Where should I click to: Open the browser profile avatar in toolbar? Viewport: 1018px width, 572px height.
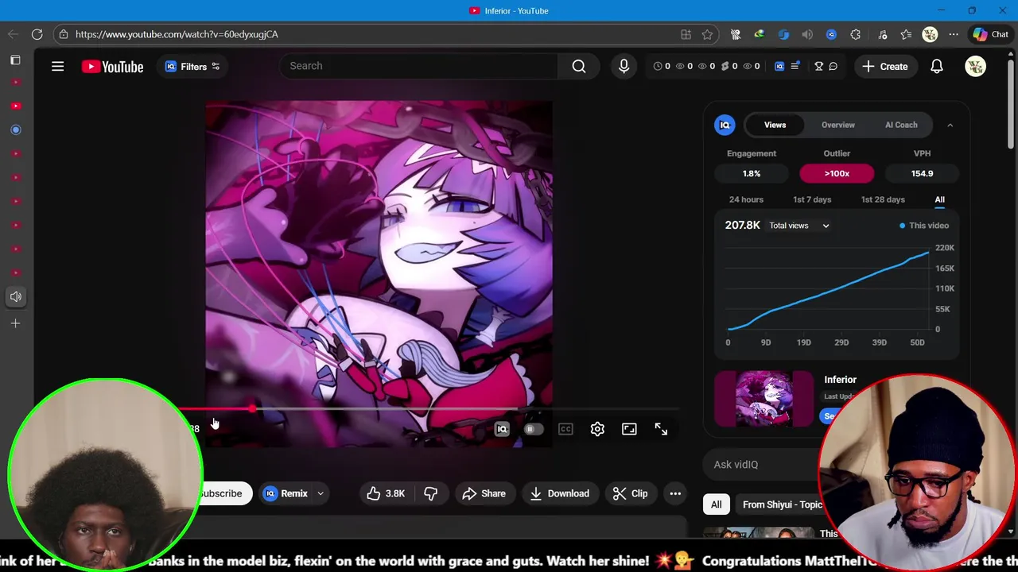(x=930, y=34)
